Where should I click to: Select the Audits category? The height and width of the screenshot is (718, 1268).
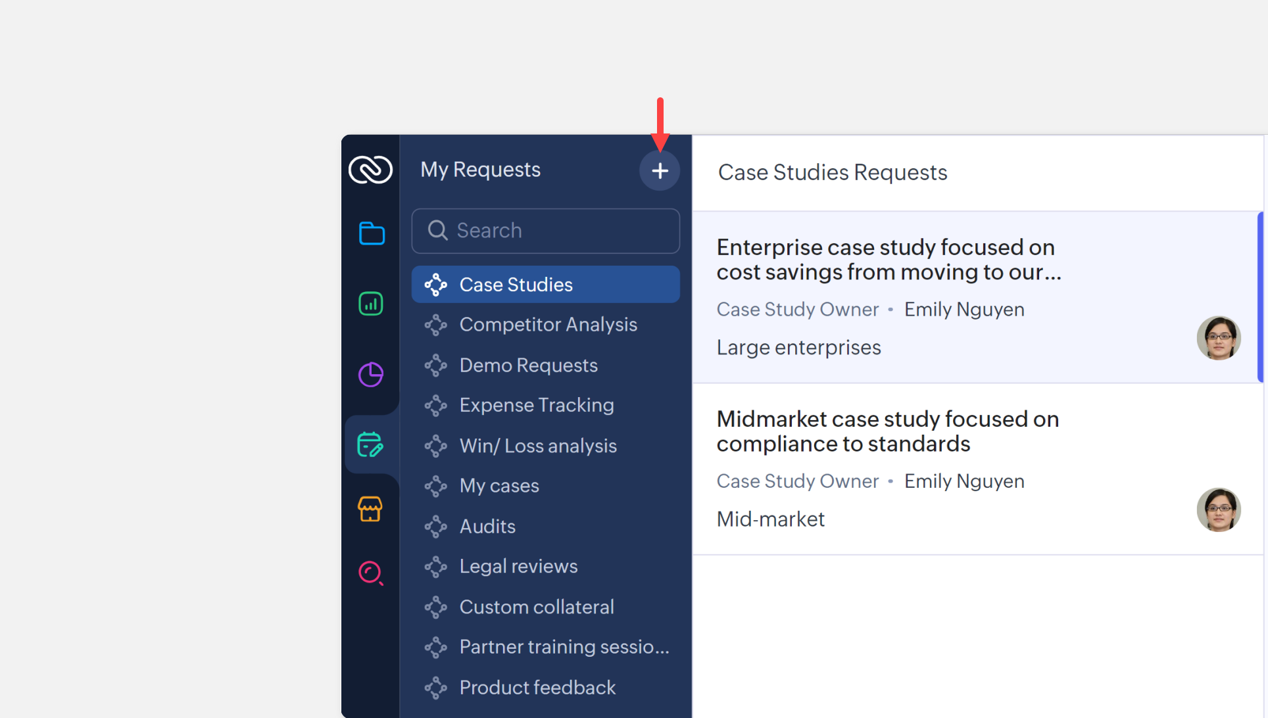click(x=487, y=527)
